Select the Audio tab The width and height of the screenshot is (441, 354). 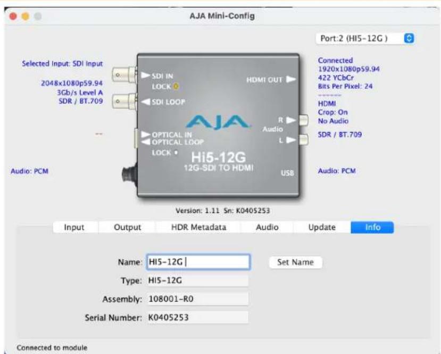coord(267,227)
